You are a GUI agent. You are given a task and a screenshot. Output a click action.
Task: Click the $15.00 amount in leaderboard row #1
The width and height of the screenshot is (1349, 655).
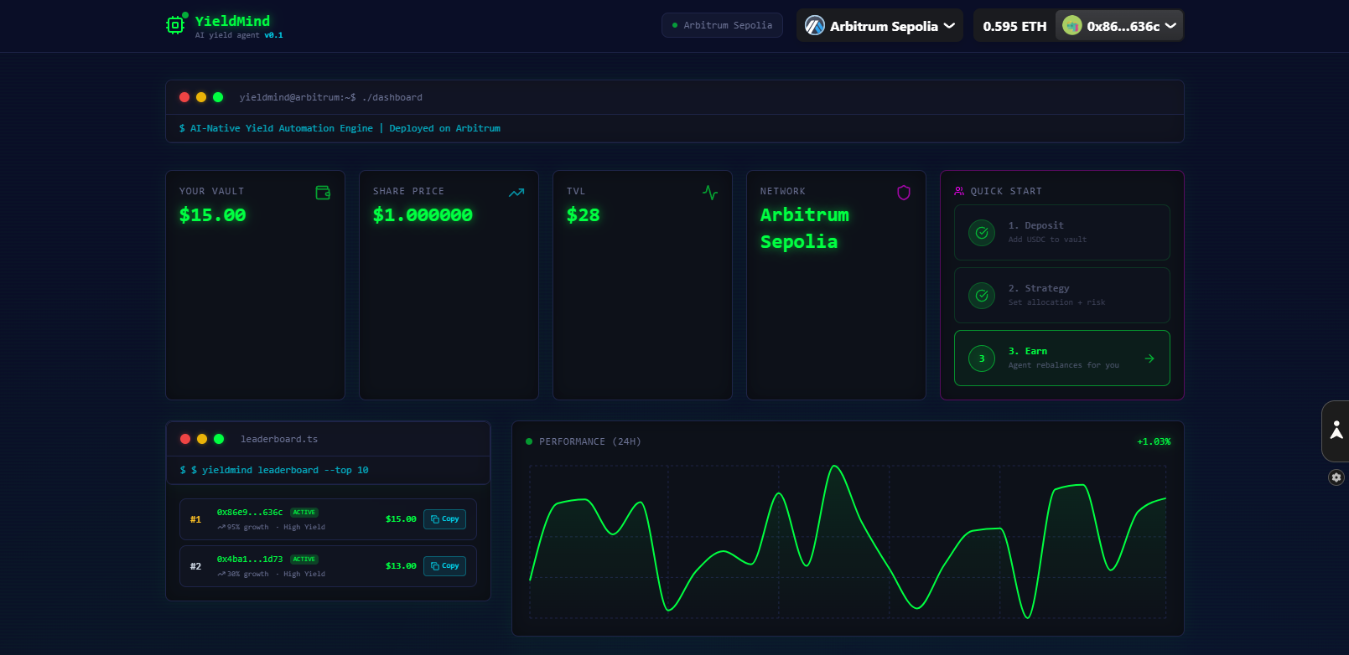[401, 519]
